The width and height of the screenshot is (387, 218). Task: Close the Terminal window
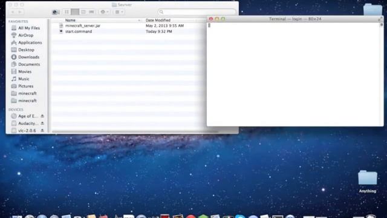point(211,19)
